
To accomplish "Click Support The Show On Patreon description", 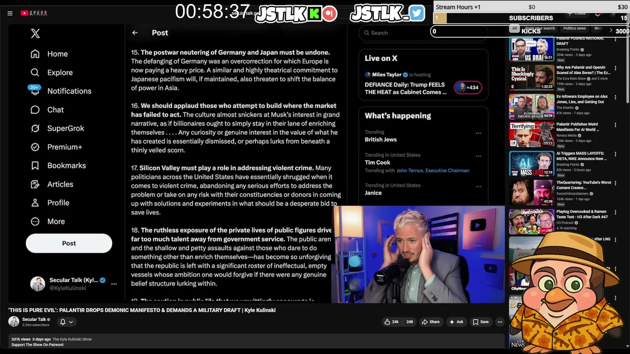I will click(37, 345).
